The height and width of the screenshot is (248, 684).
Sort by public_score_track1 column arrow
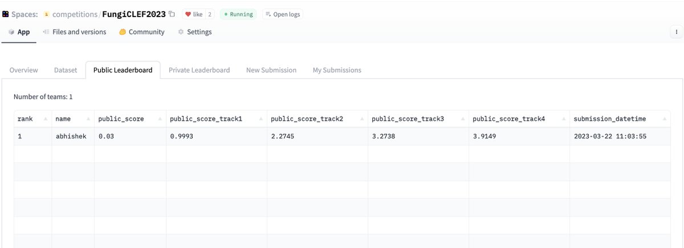(260, 119)
